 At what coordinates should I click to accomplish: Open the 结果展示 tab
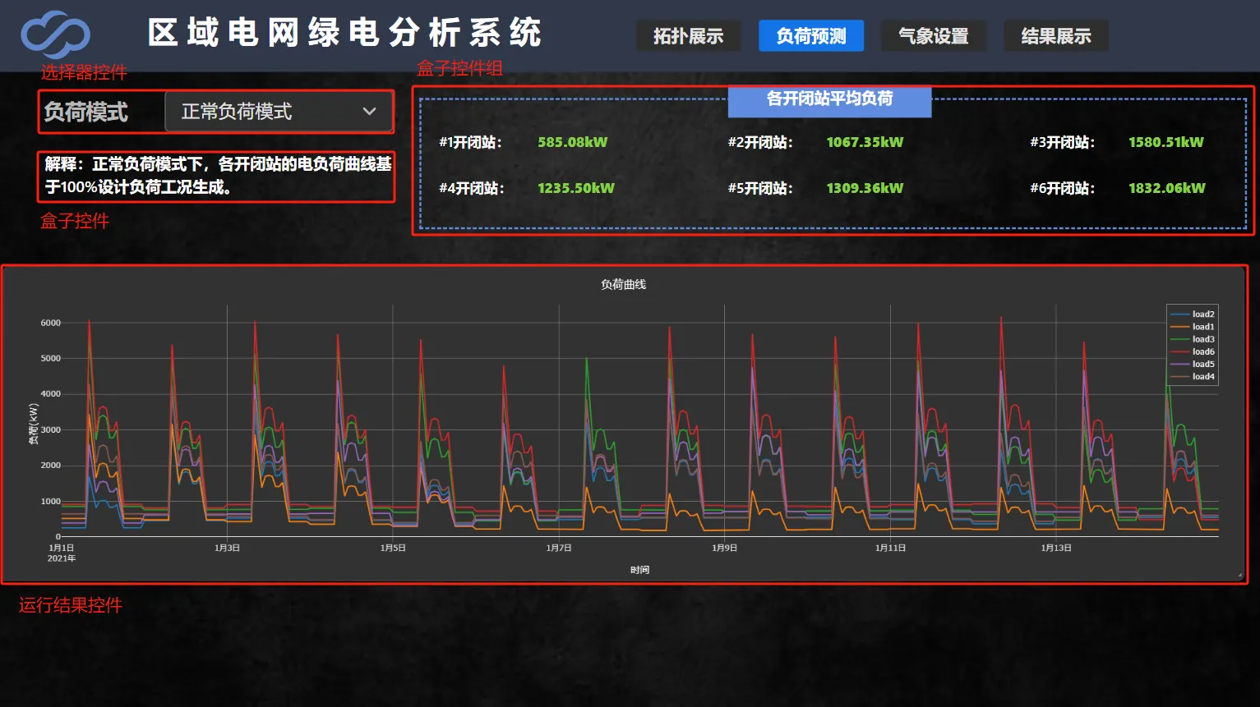tap(1055, 36)
